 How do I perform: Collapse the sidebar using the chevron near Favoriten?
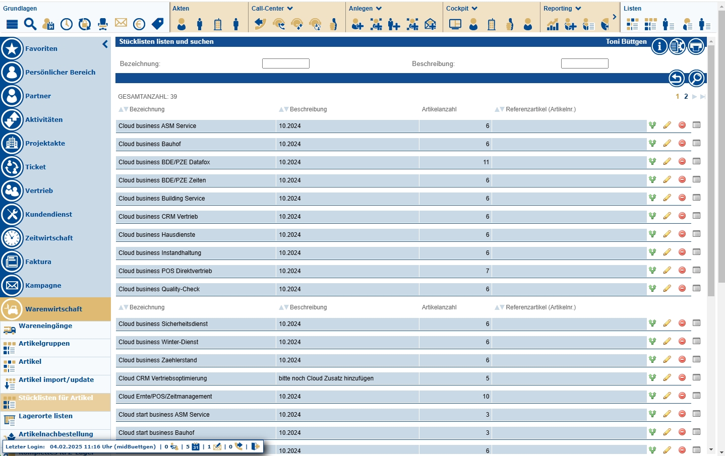point(105,44)
